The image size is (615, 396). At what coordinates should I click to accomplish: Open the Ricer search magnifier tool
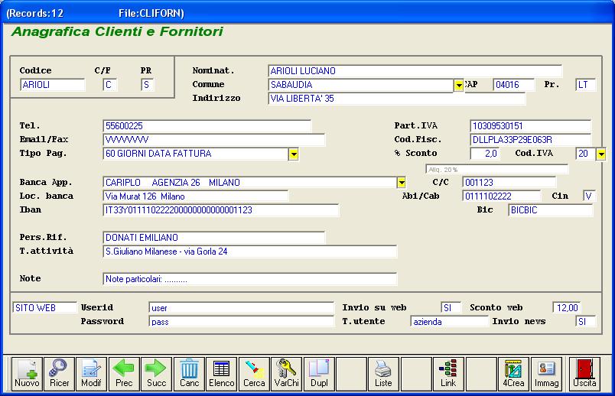pos(59,374)
